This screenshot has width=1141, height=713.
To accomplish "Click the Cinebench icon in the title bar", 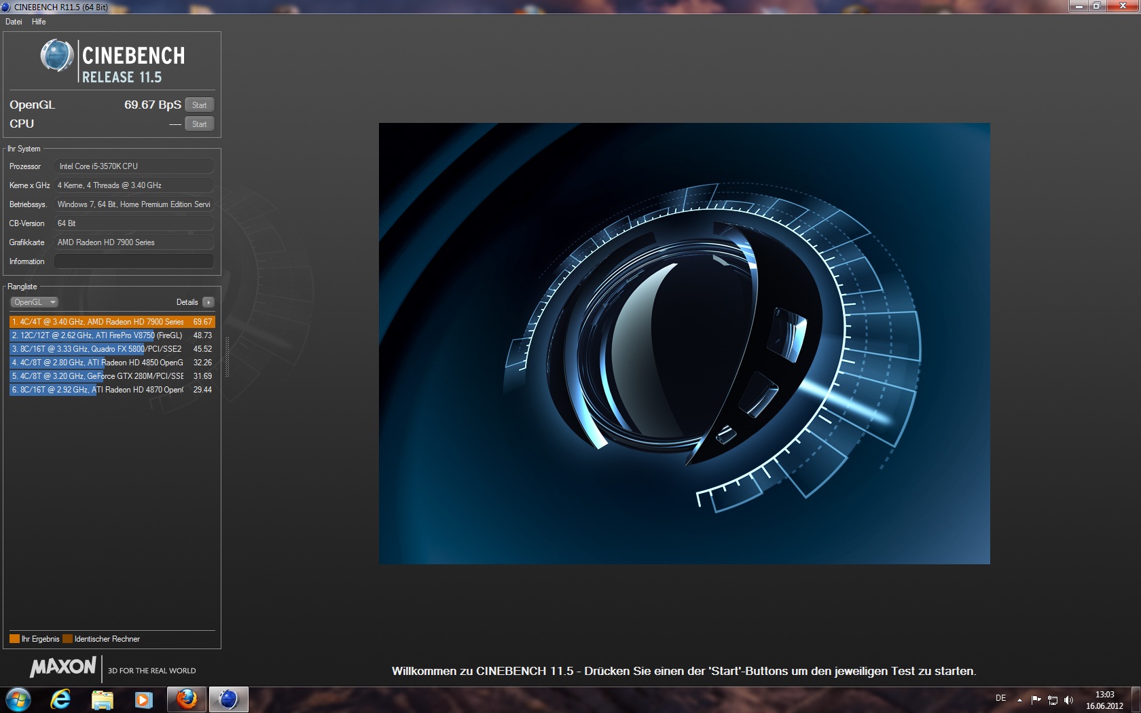I will click(x=5, y=7).
